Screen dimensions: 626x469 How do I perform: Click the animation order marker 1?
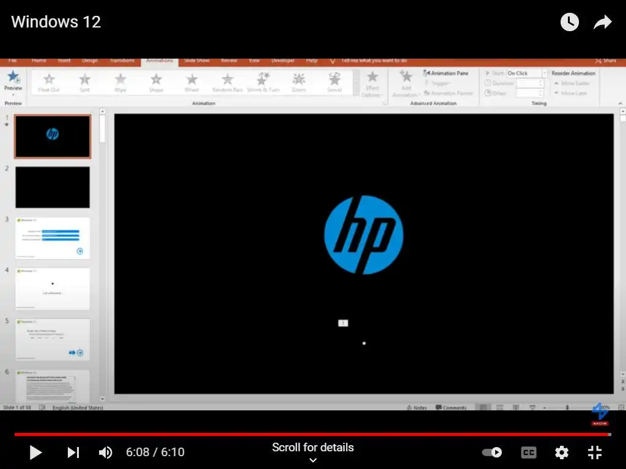click(343, 323)
